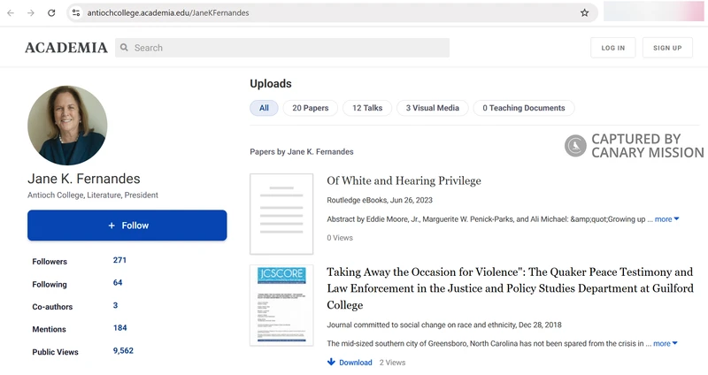This screenshot has height=375, width=708.
Task: Switch to the 20 Papers tab
Action: [311, 108]
